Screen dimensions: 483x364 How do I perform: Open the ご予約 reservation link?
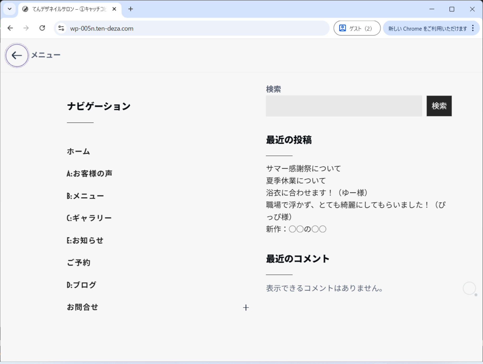tap(78, 263)
